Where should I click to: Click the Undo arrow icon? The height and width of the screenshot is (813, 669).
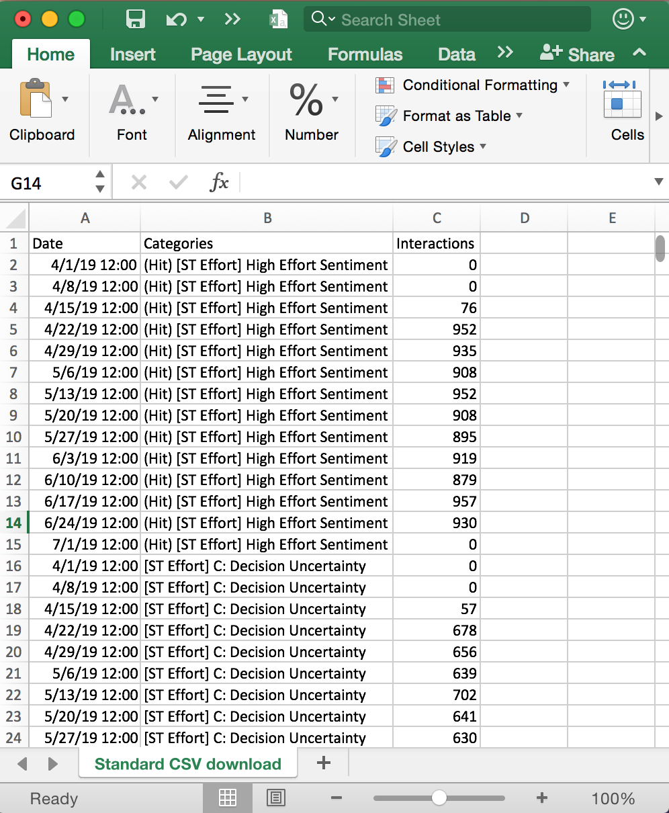point(176,19)
